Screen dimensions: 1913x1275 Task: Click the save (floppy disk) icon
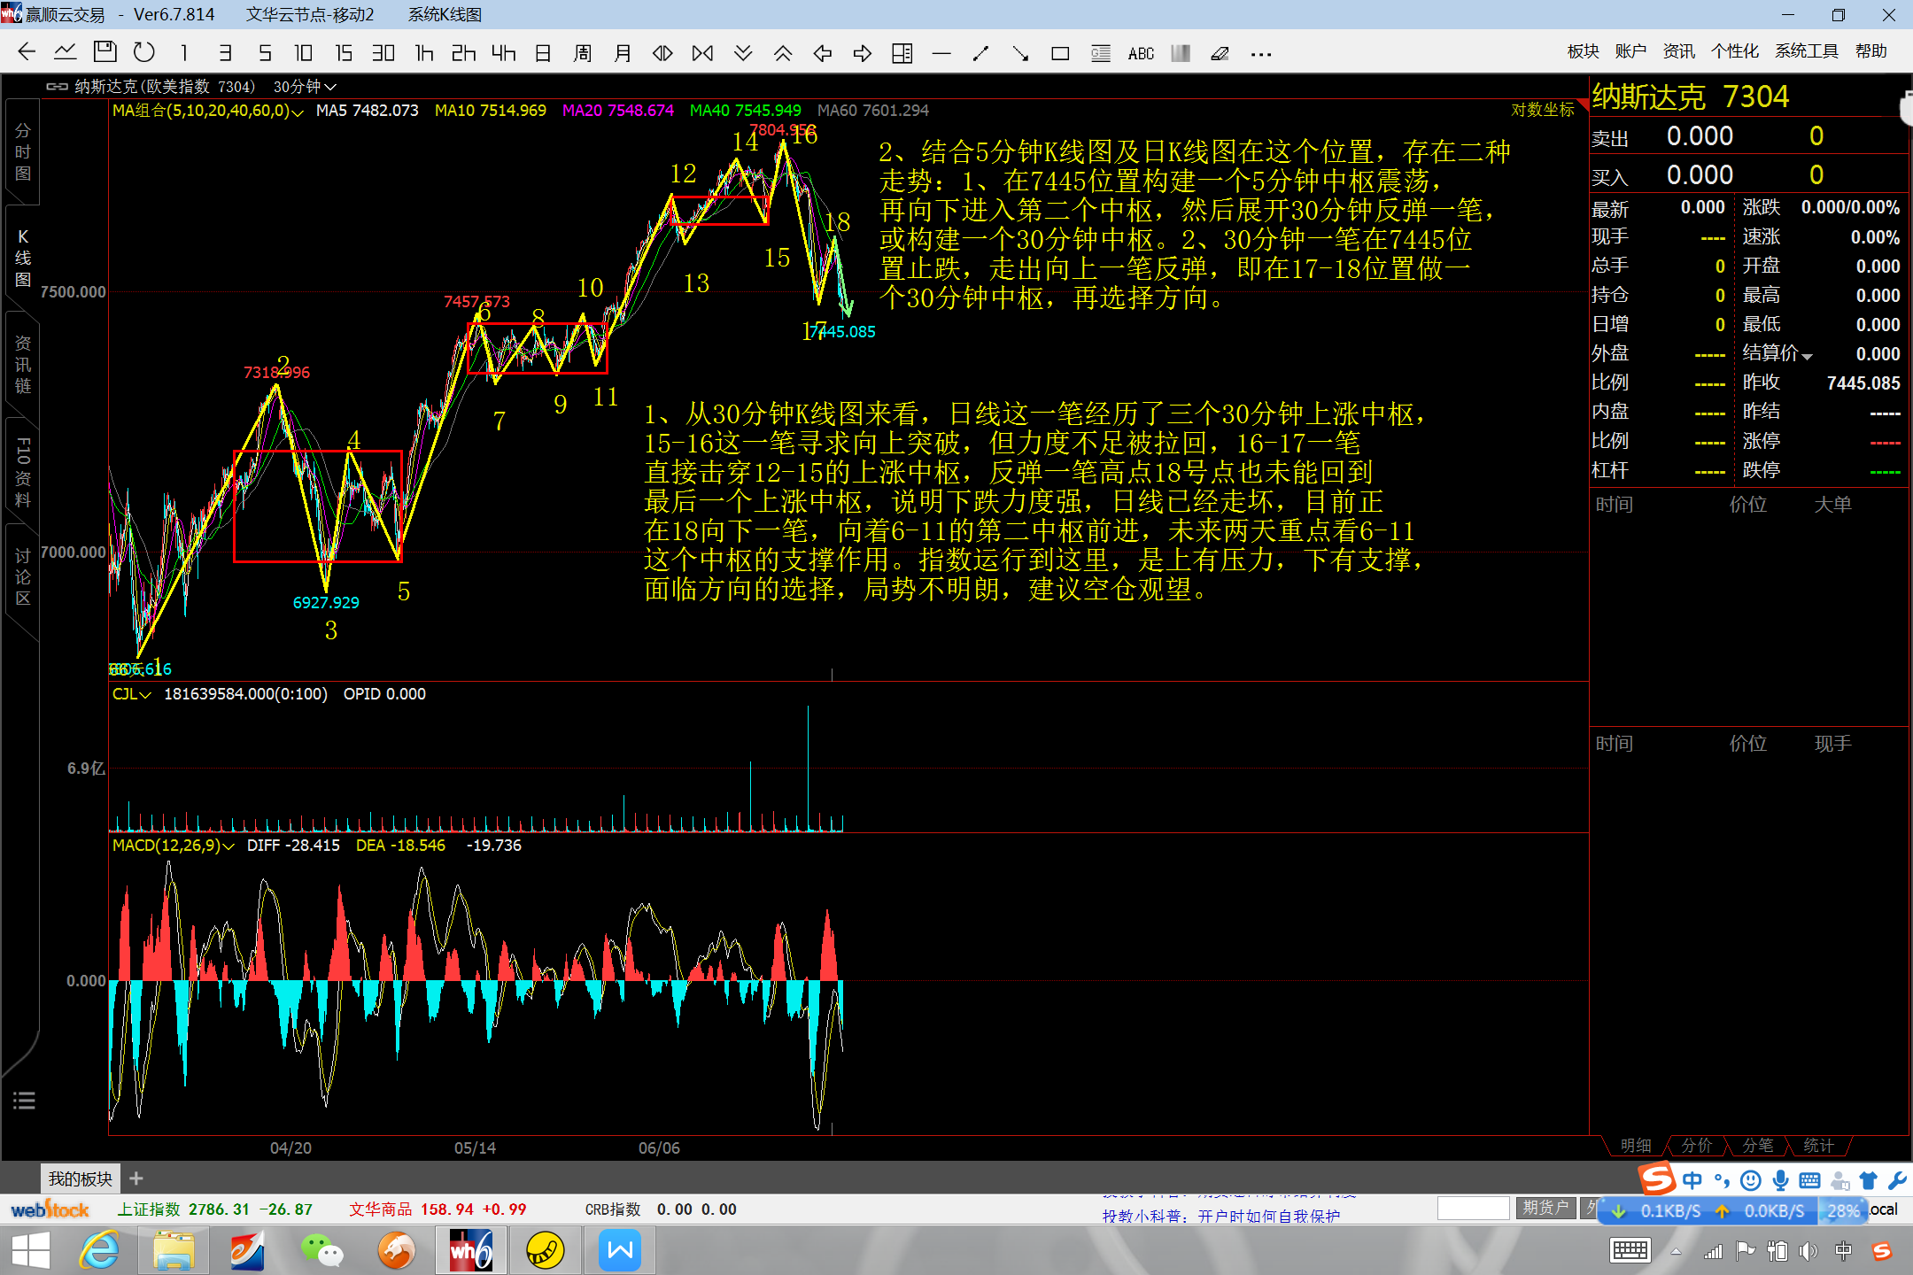coord(105,53)
